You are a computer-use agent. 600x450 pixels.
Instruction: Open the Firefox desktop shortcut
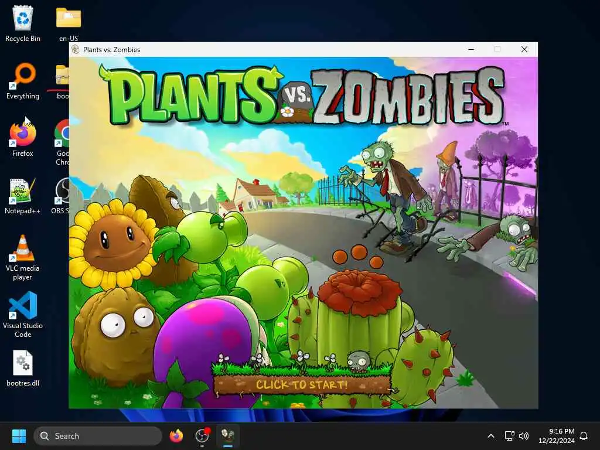click(x=23, y=138)
